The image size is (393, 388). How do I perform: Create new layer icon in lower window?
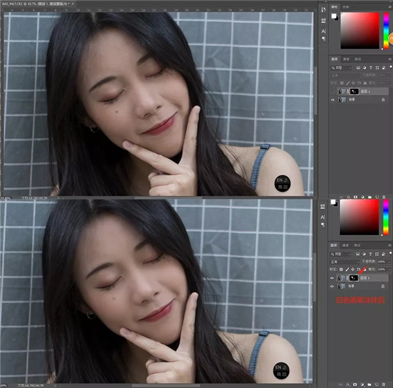(x=377, y=385)
